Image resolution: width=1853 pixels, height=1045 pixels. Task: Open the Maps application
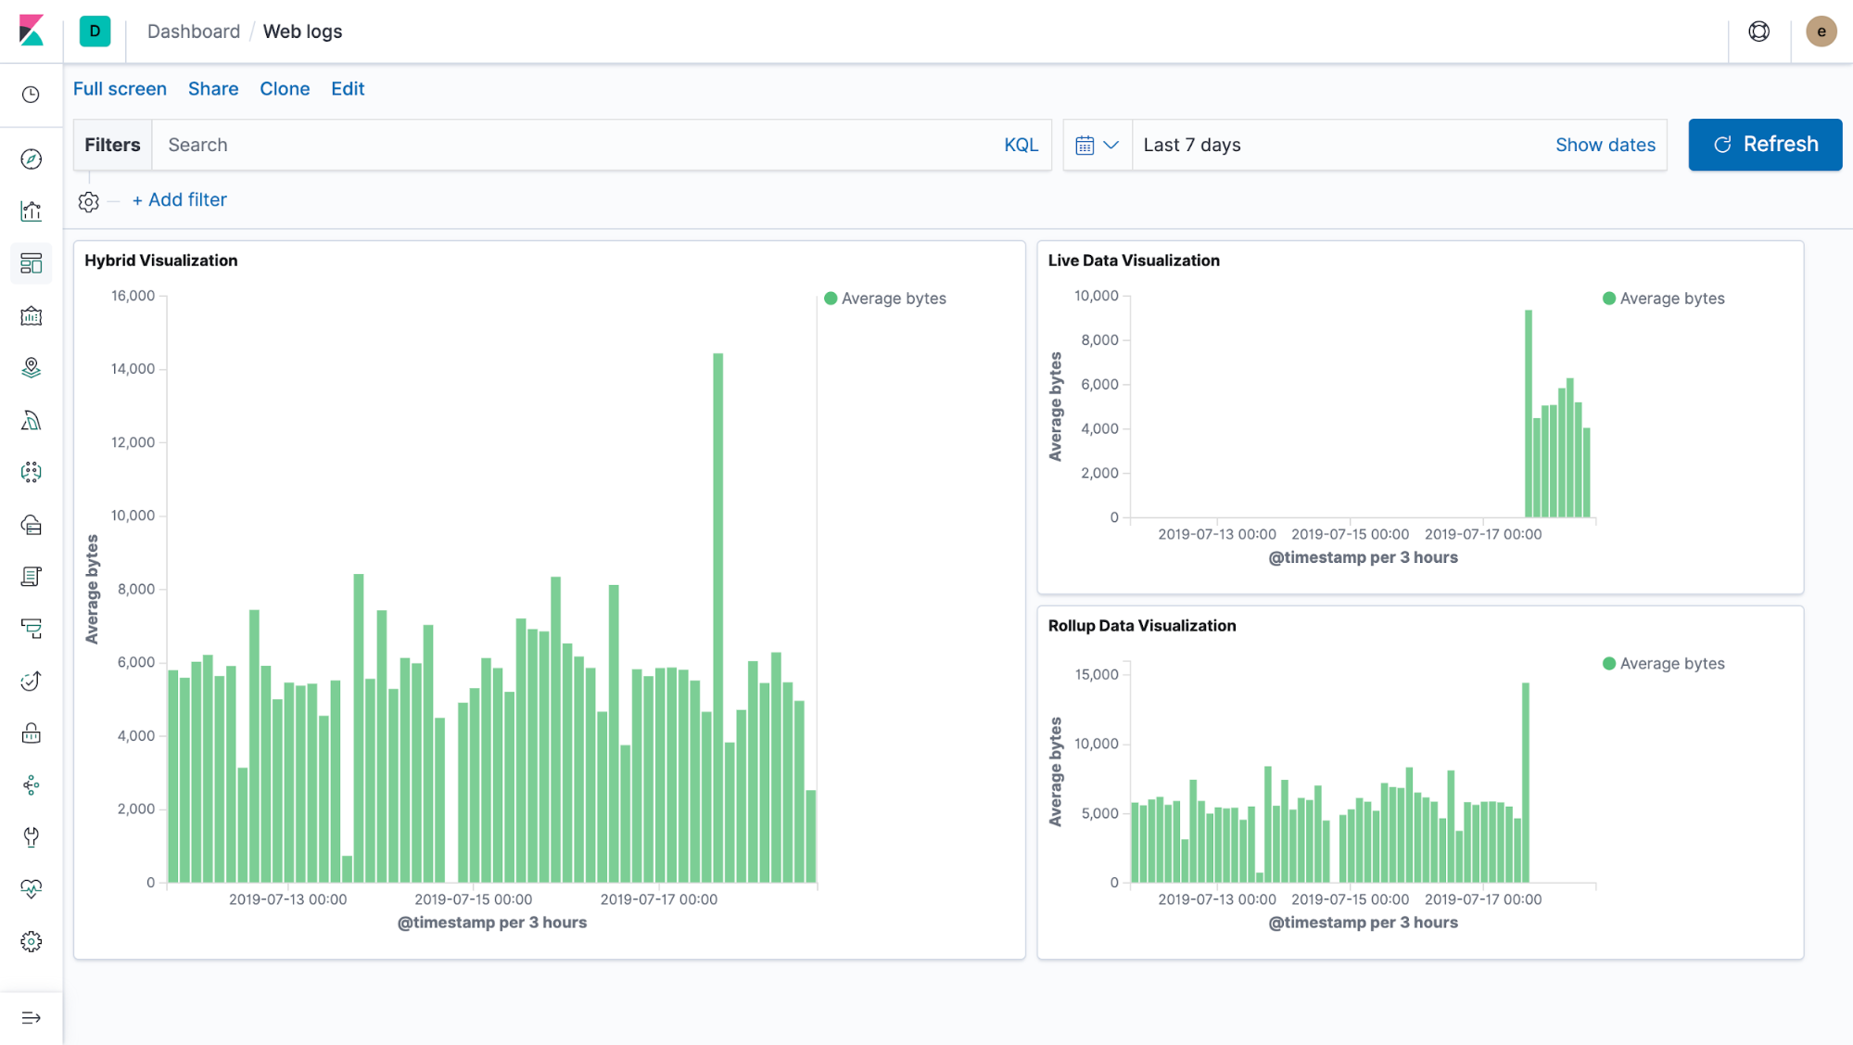[31, 366]
